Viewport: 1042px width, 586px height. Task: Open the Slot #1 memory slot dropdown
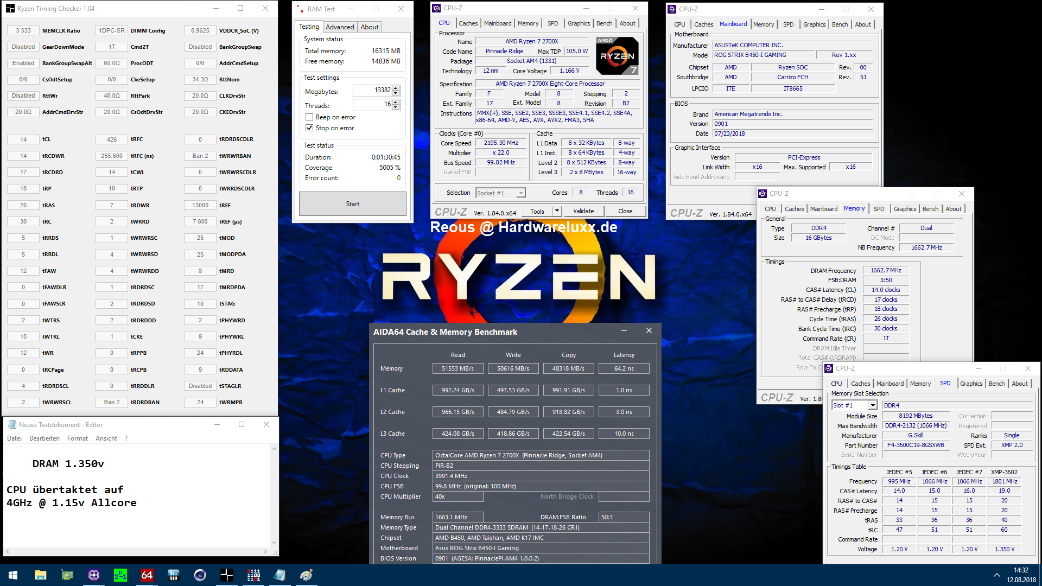[x=873, y=405]
